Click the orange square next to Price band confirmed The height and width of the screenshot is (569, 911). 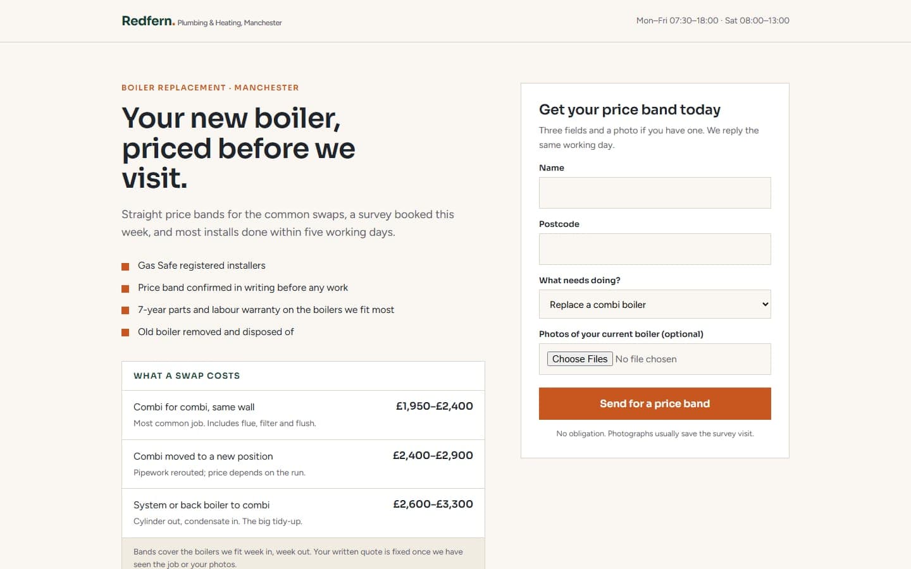(125, 288)
